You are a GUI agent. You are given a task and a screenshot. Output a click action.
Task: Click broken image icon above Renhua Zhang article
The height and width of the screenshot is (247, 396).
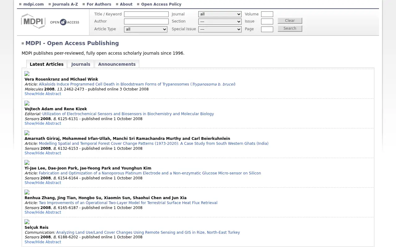[27, 192]
